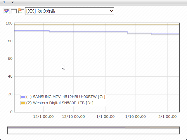Click the 12/1 00:00 x-axis label
This screenshot has width=187, height=140.
click(x=44, y=117)
